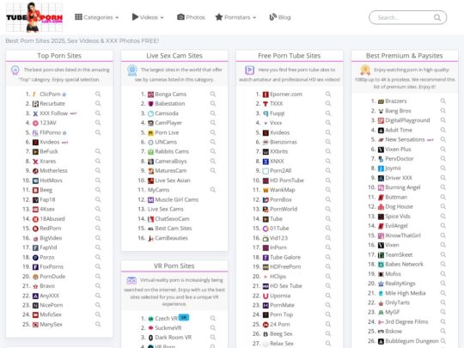
Task: Click the magnifier icon next to TeamSkeet
Action: 443,254
